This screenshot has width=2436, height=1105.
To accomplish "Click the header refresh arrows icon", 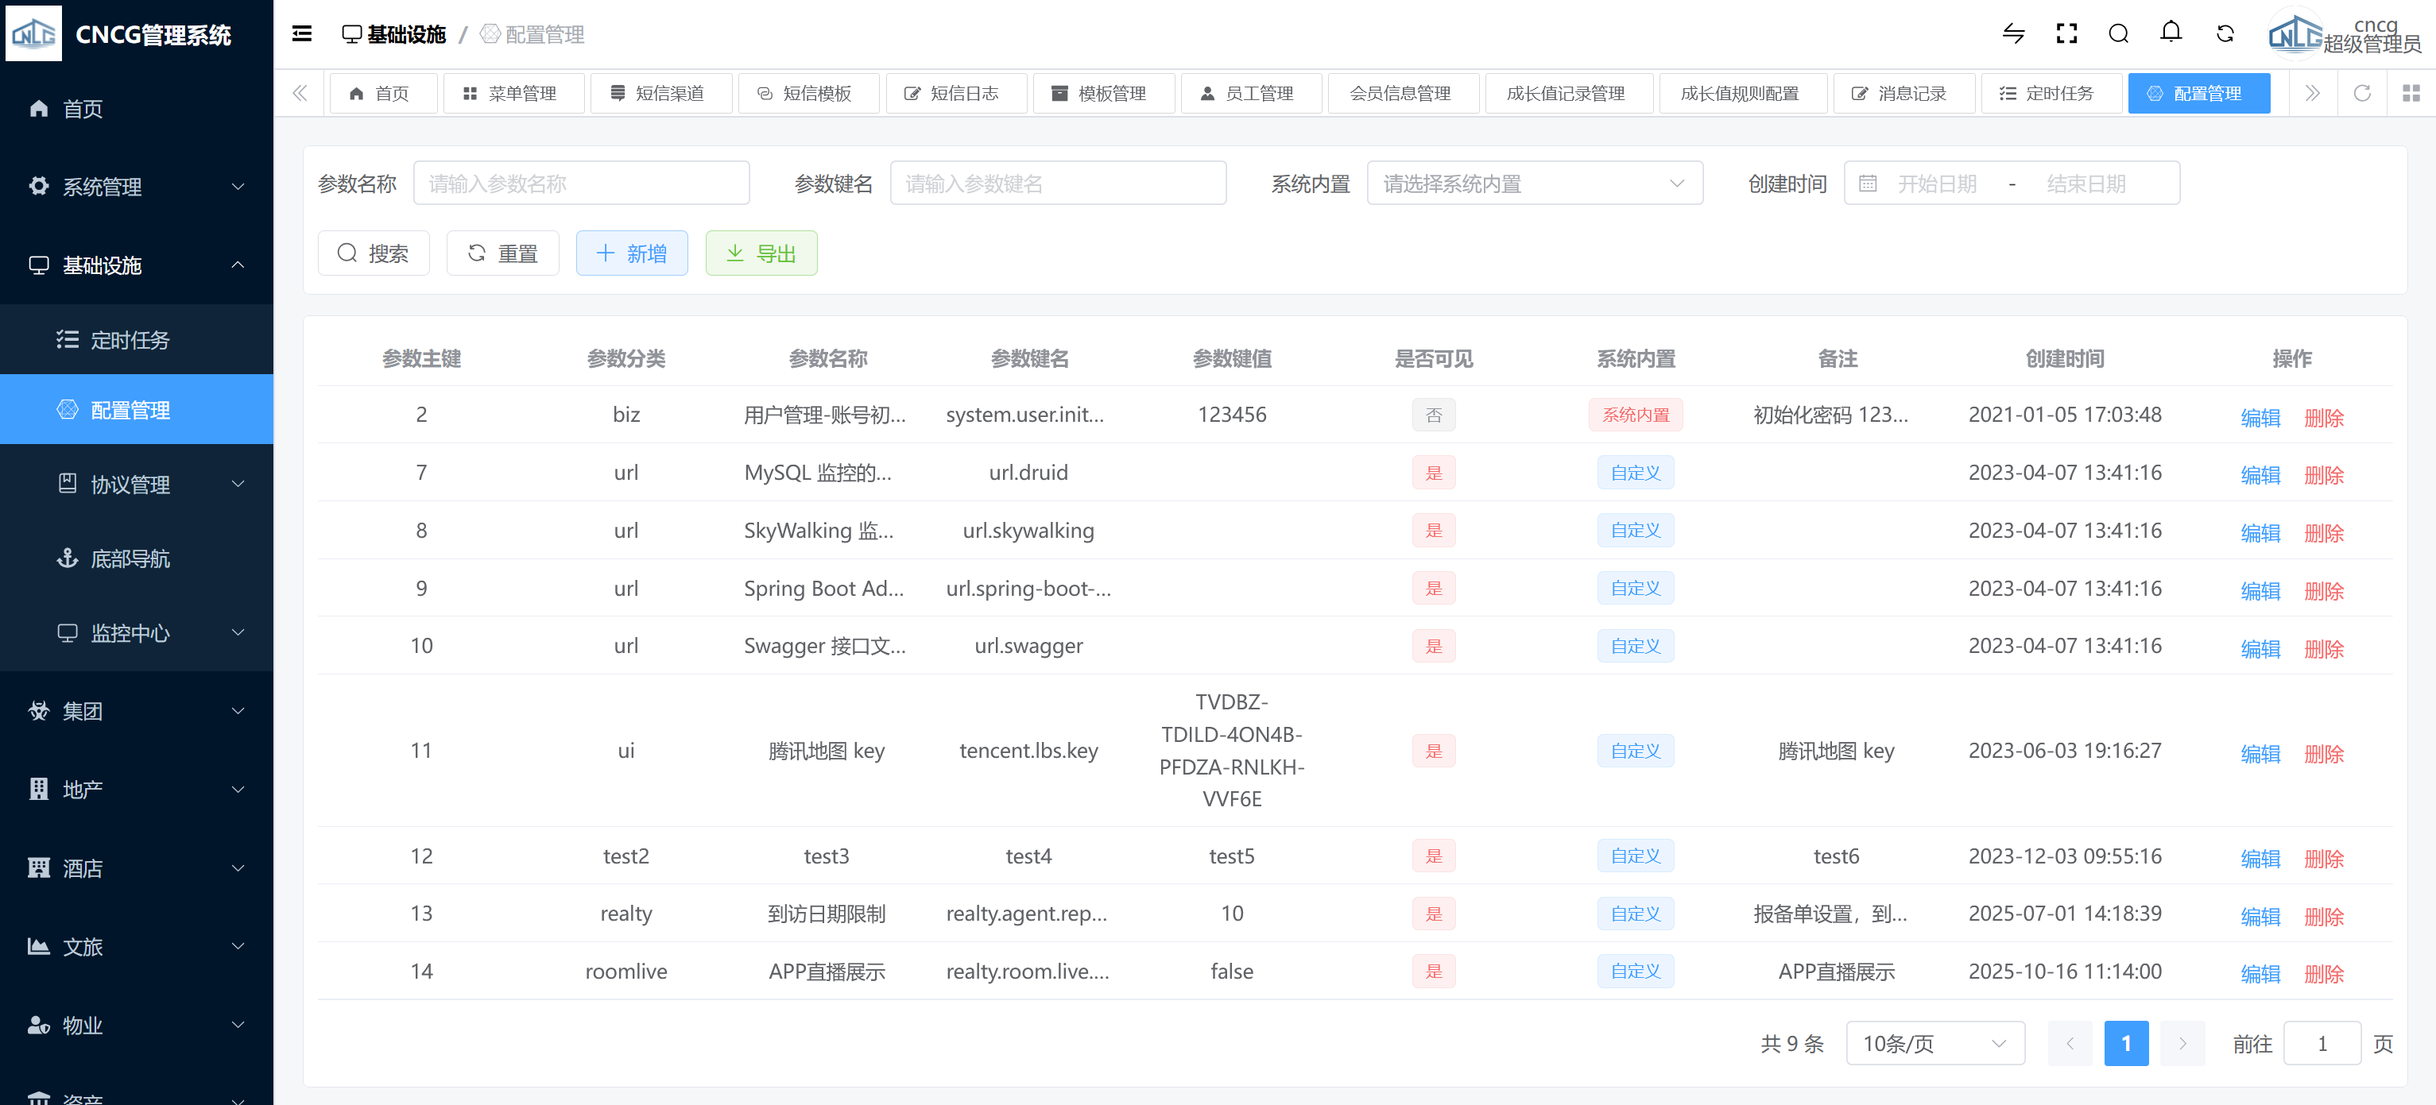I will click(2225, 35).
